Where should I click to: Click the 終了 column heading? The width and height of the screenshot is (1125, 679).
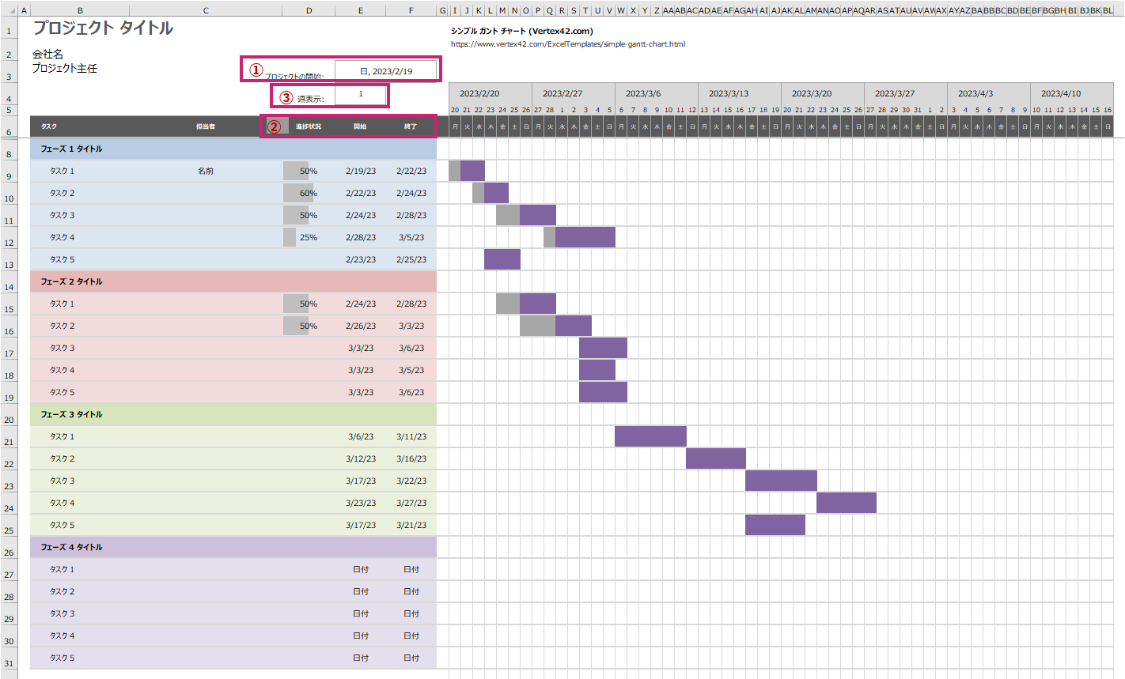click(x=411, y=126)
